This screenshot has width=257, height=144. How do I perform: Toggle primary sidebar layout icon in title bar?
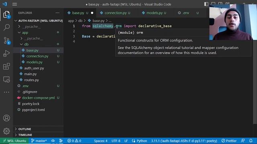pyautogui.click(x=206, y=4)
